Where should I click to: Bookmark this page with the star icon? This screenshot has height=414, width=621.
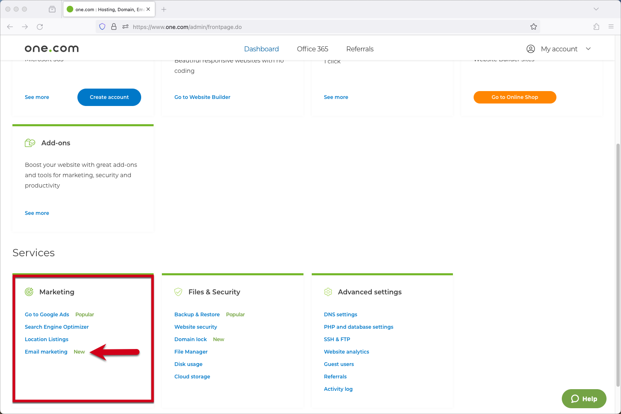click(x=534, y=26)
